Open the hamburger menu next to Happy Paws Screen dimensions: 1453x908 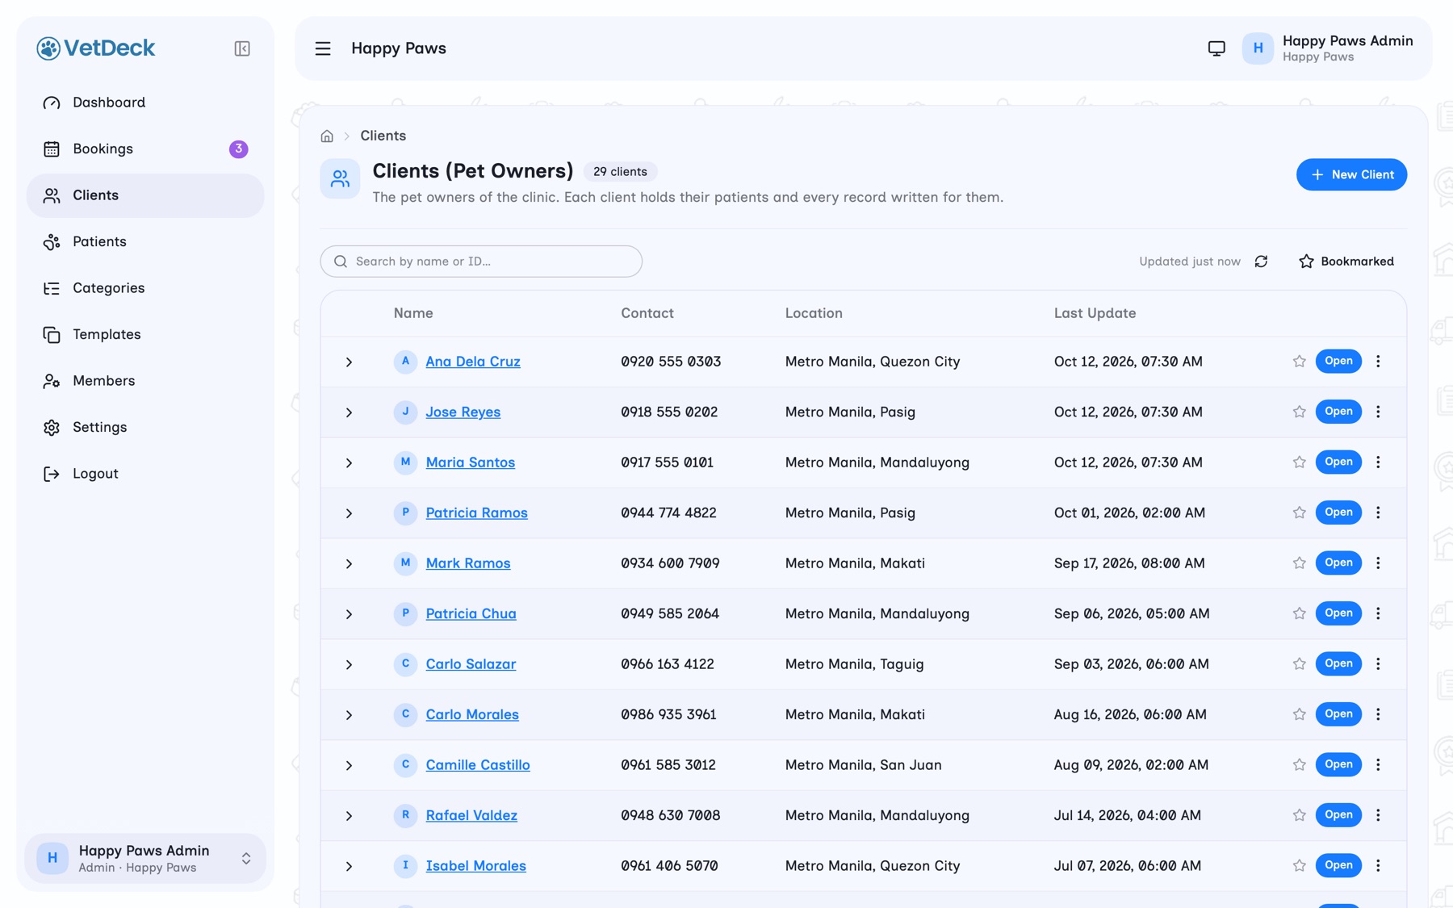pyautogui.click(x=323, y=48)
